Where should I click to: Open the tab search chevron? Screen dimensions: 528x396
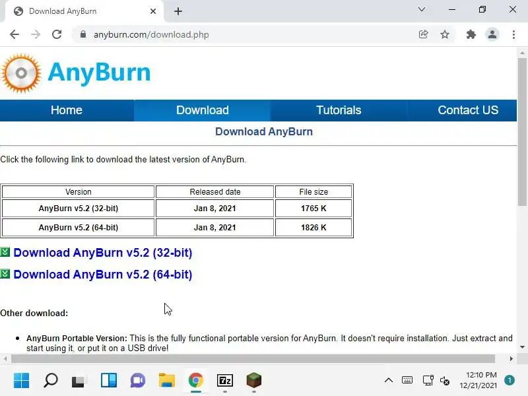coord(421,9)
